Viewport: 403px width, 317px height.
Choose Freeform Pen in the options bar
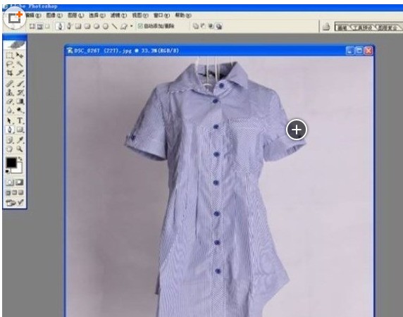point(69,26)
